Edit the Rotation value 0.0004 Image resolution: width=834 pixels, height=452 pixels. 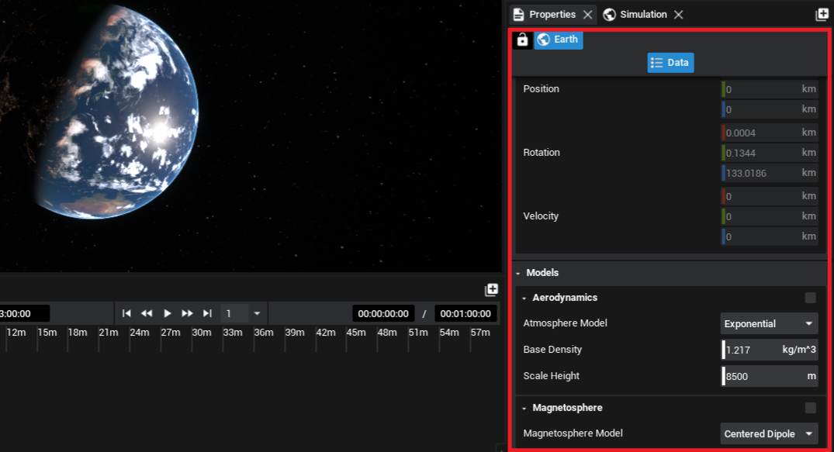pos(769,133)
